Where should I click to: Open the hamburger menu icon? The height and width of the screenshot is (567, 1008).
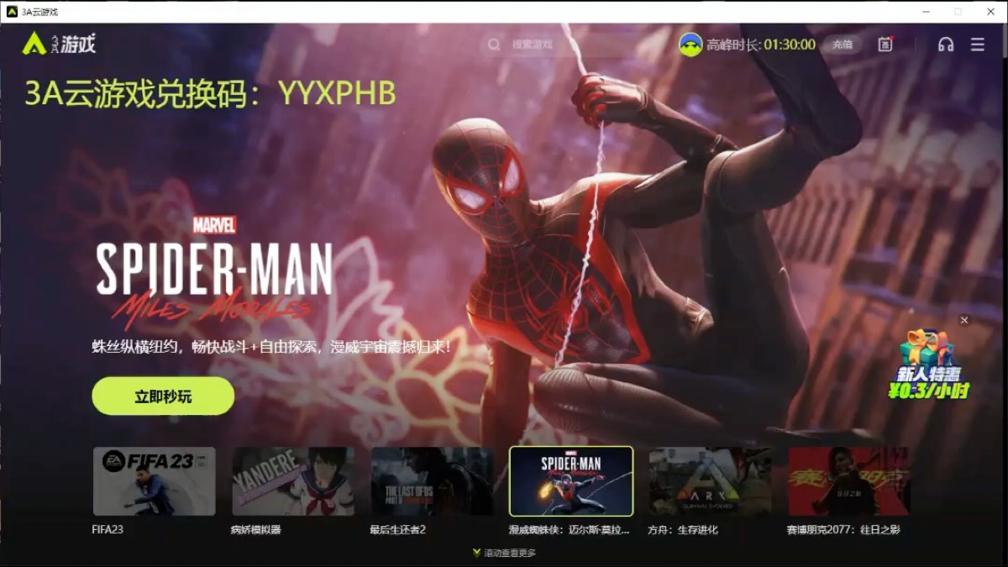pos(978,45)
